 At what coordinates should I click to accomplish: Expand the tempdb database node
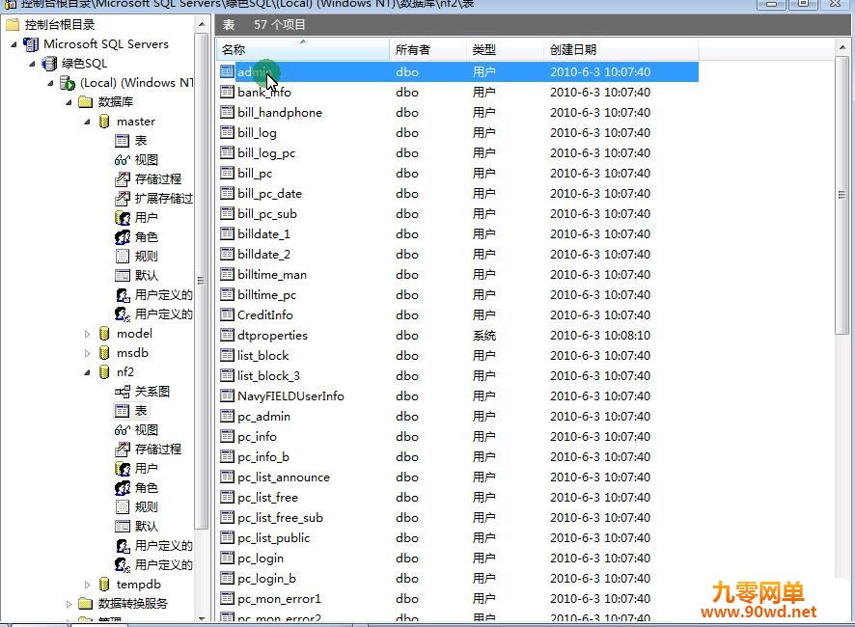click(87, 585)
